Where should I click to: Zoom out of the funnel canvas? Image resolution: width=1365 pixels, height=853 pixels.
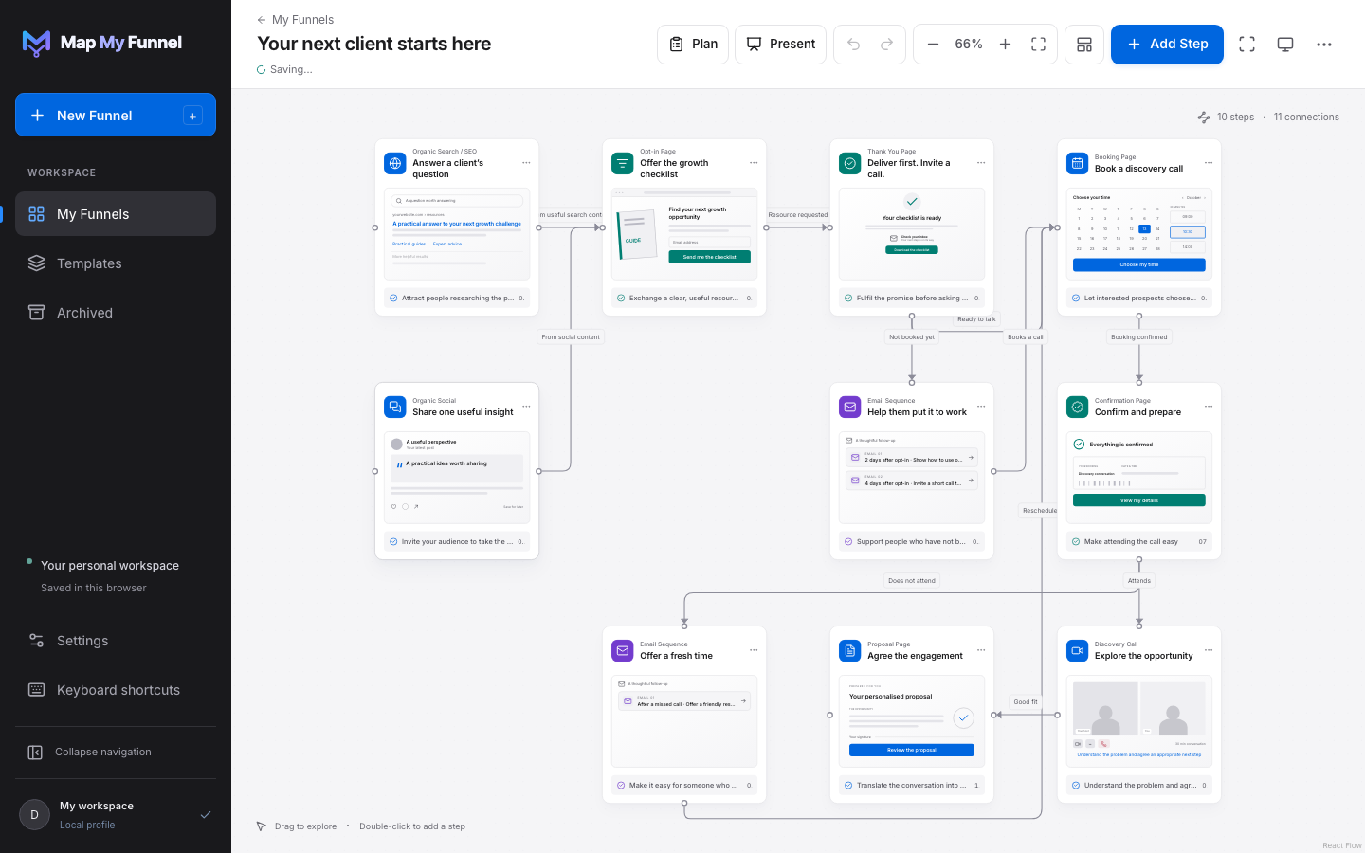tap(933, 45)
